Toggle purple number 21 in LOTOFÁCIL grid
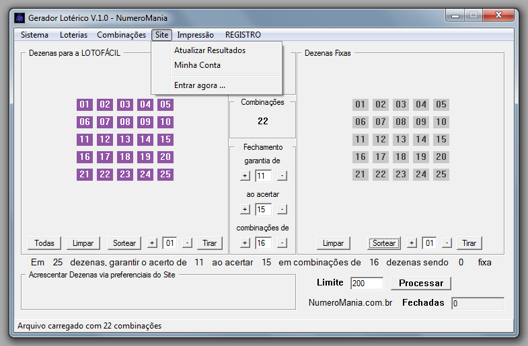 tap(85, 174)
